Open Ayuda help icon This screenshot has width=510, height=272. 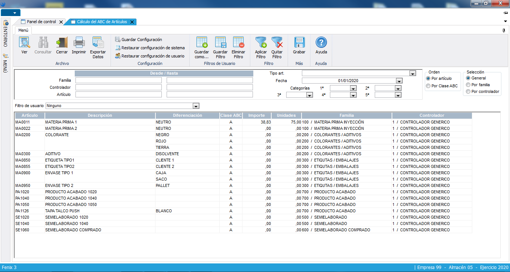[321, 43]
